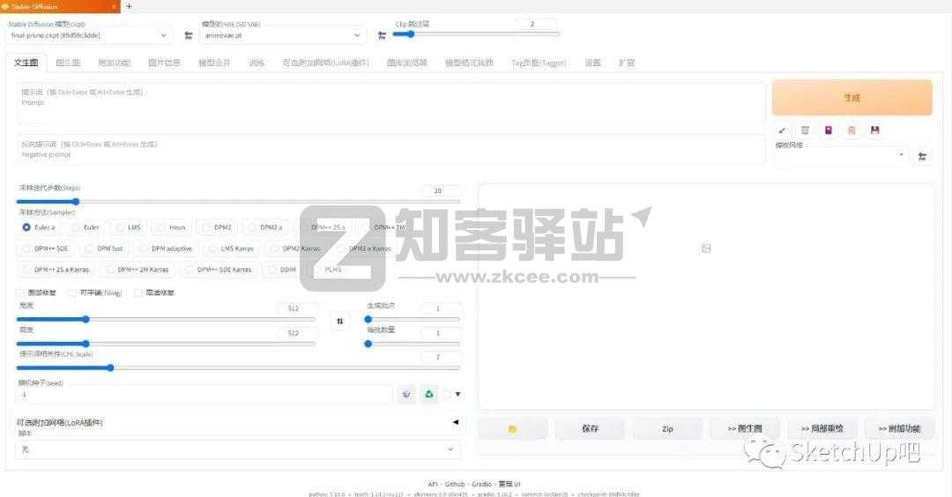Expand the LoRA additional networks section
The height and width of the screenshot is (497, 952).
(x=455, y=422)
